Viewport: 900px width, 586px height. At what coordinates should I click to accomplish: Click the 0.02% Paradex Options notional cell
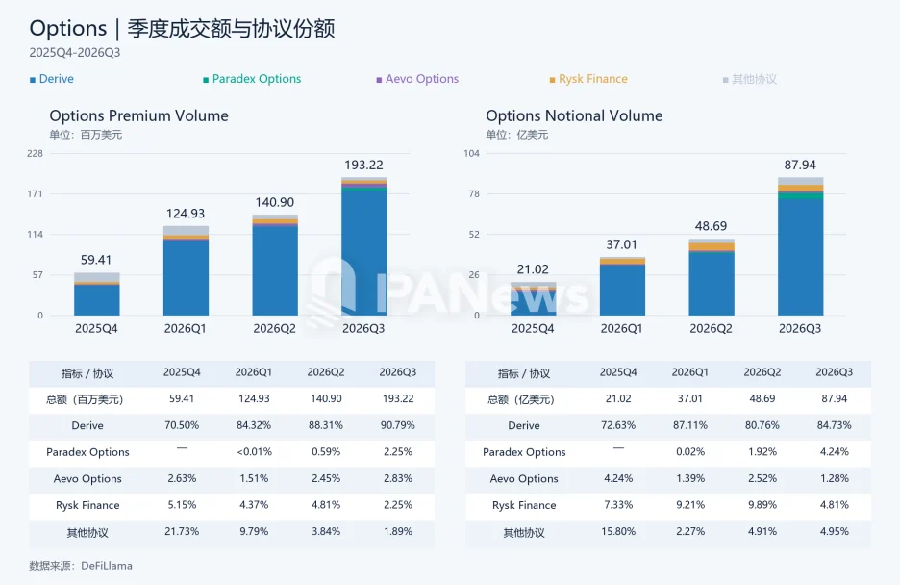(x=690, y=452)
